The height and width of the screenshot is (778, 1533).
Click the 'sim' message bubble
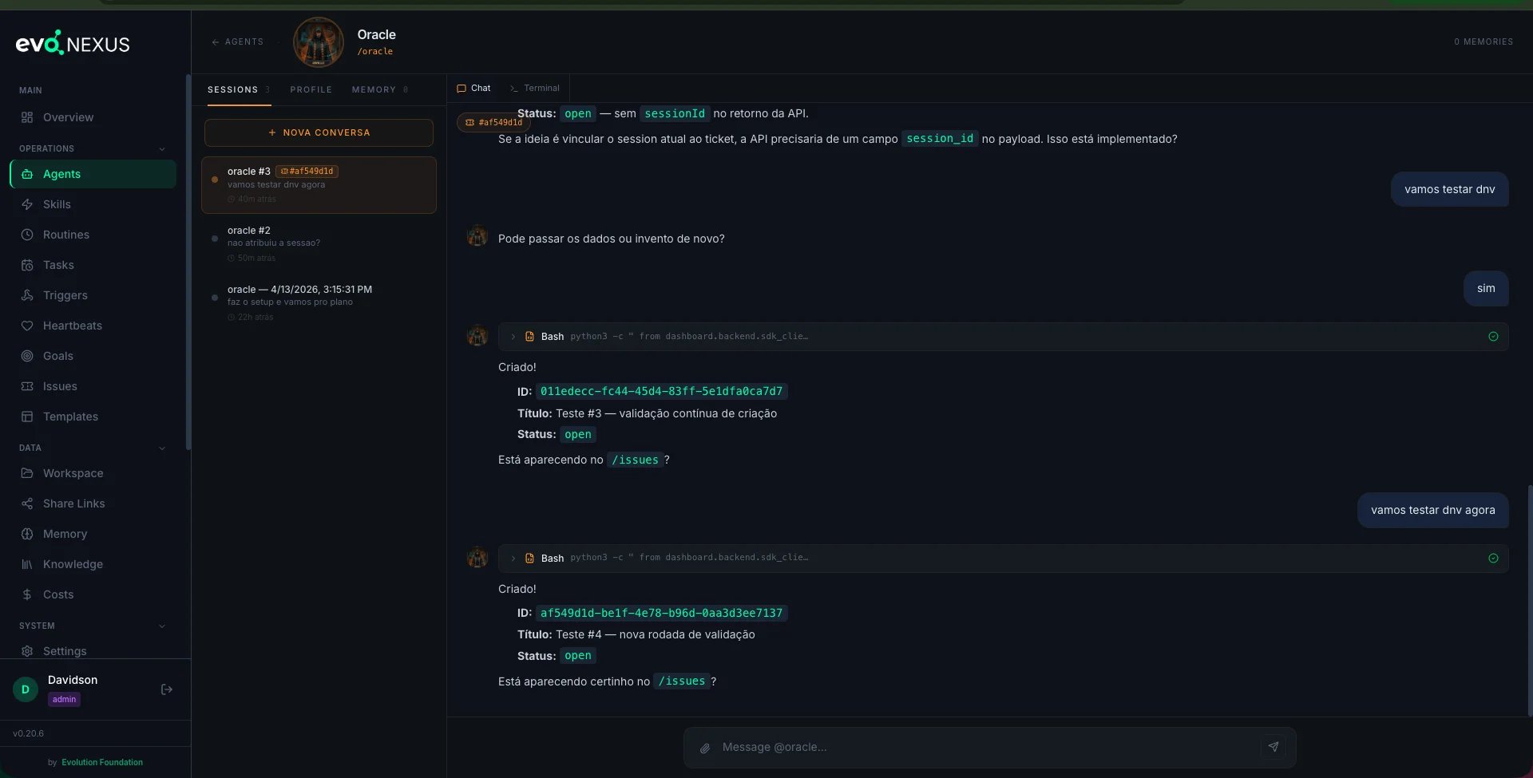coord(1486,289)
